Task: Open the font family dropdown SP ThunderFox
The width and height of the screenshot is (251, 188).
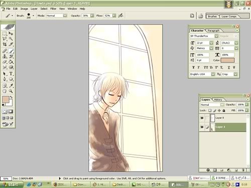Action: (x=216, y=36)
